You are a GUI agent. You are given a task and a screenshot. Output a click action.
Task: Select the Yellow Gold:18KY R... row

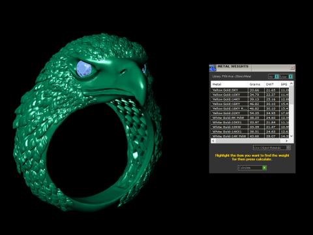250,108
